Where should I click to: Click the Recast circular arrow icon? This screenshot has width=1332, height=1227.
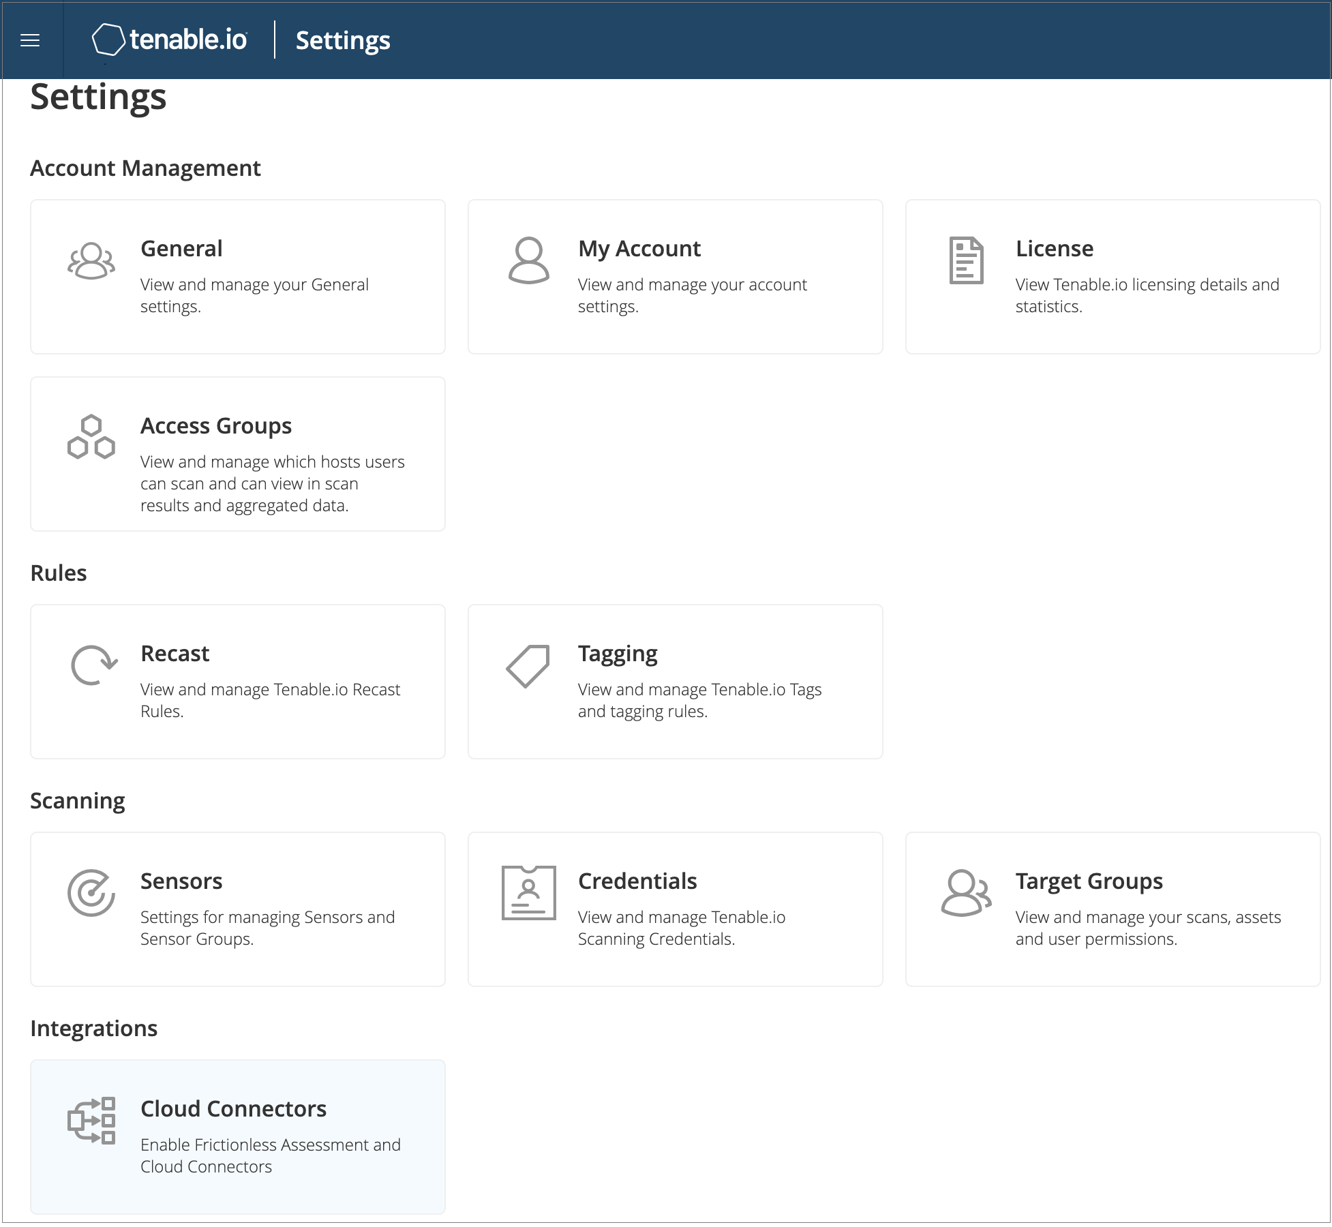pos(93,665)
